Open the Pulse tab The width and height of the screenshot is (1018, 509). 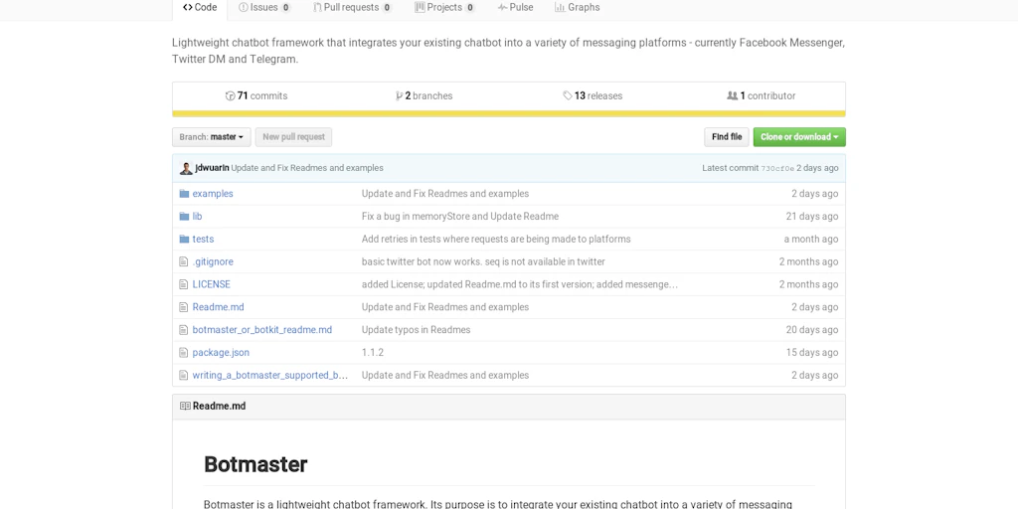[x=516, y=8]
